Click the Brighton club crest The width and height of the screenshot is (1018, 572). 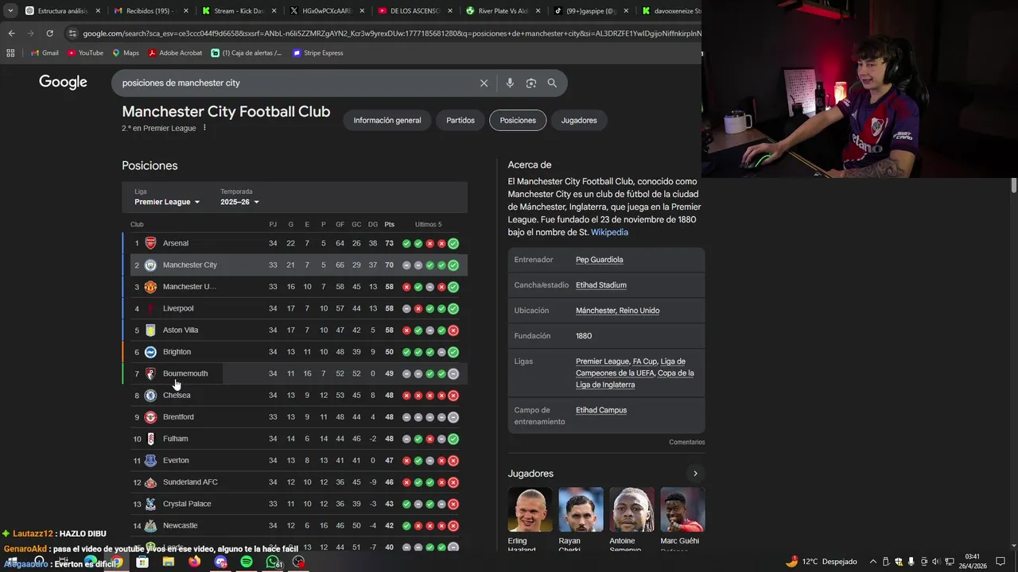150,352
